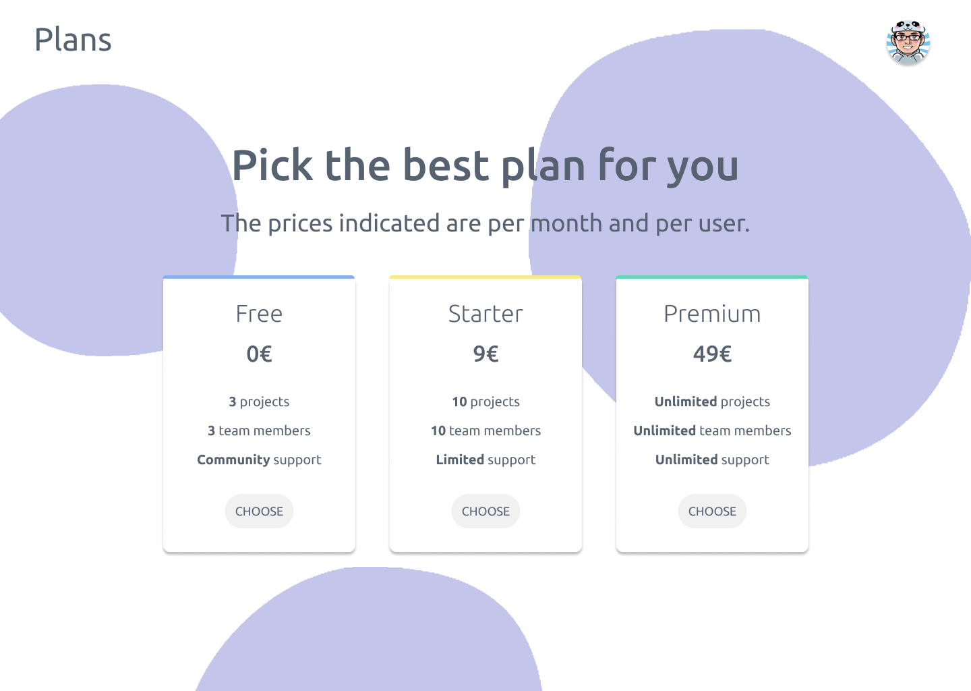
Task: Click '3 projects' feature text
Action: [259, 402]
